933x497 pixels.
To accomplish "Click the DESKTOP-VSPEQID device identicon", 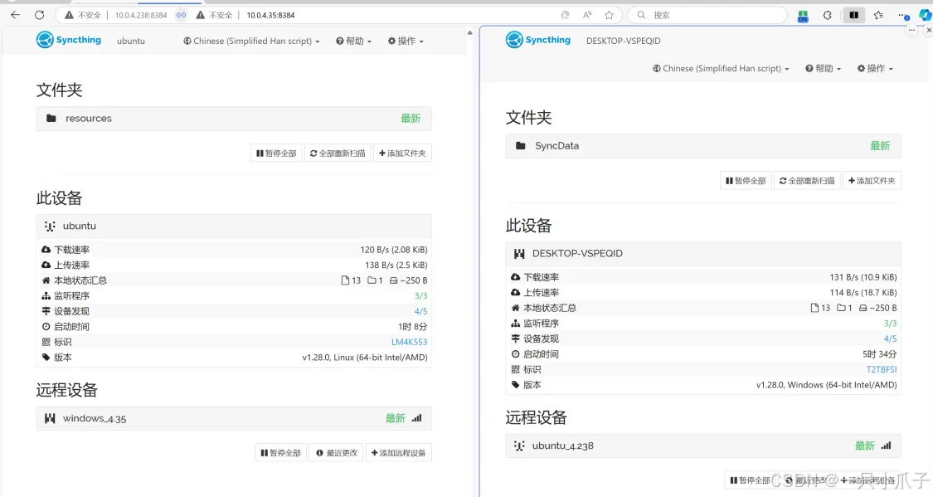I will coord(519,254).
